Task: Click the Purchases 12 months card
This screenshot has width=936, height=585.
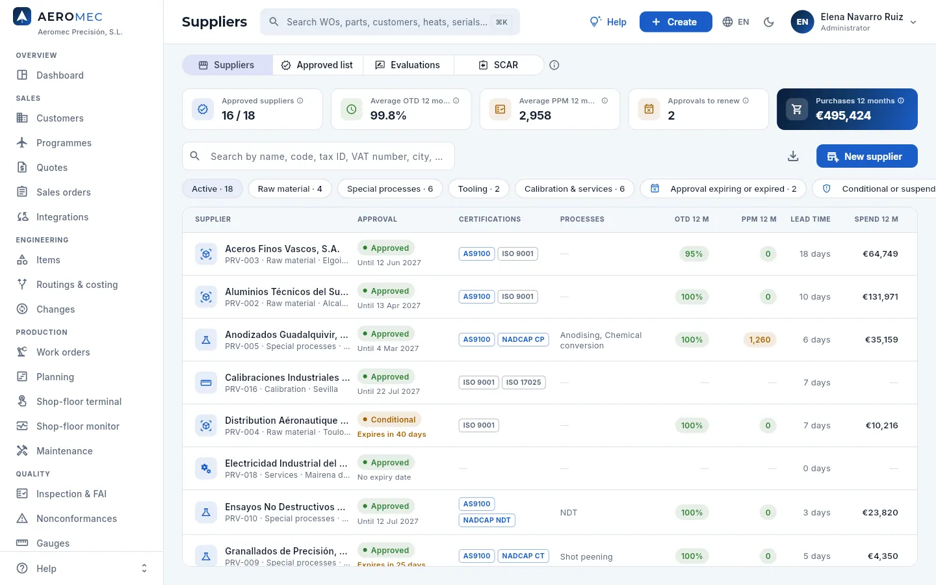Action: click(x=847, y=109)
